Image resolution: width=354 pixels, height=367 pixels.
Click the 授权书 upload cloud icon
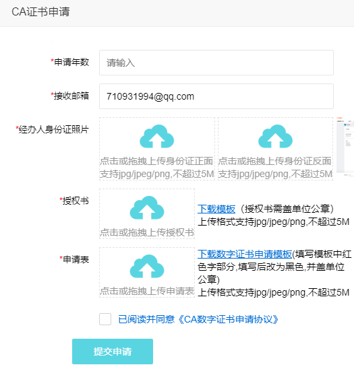click(x=147, y=207)
